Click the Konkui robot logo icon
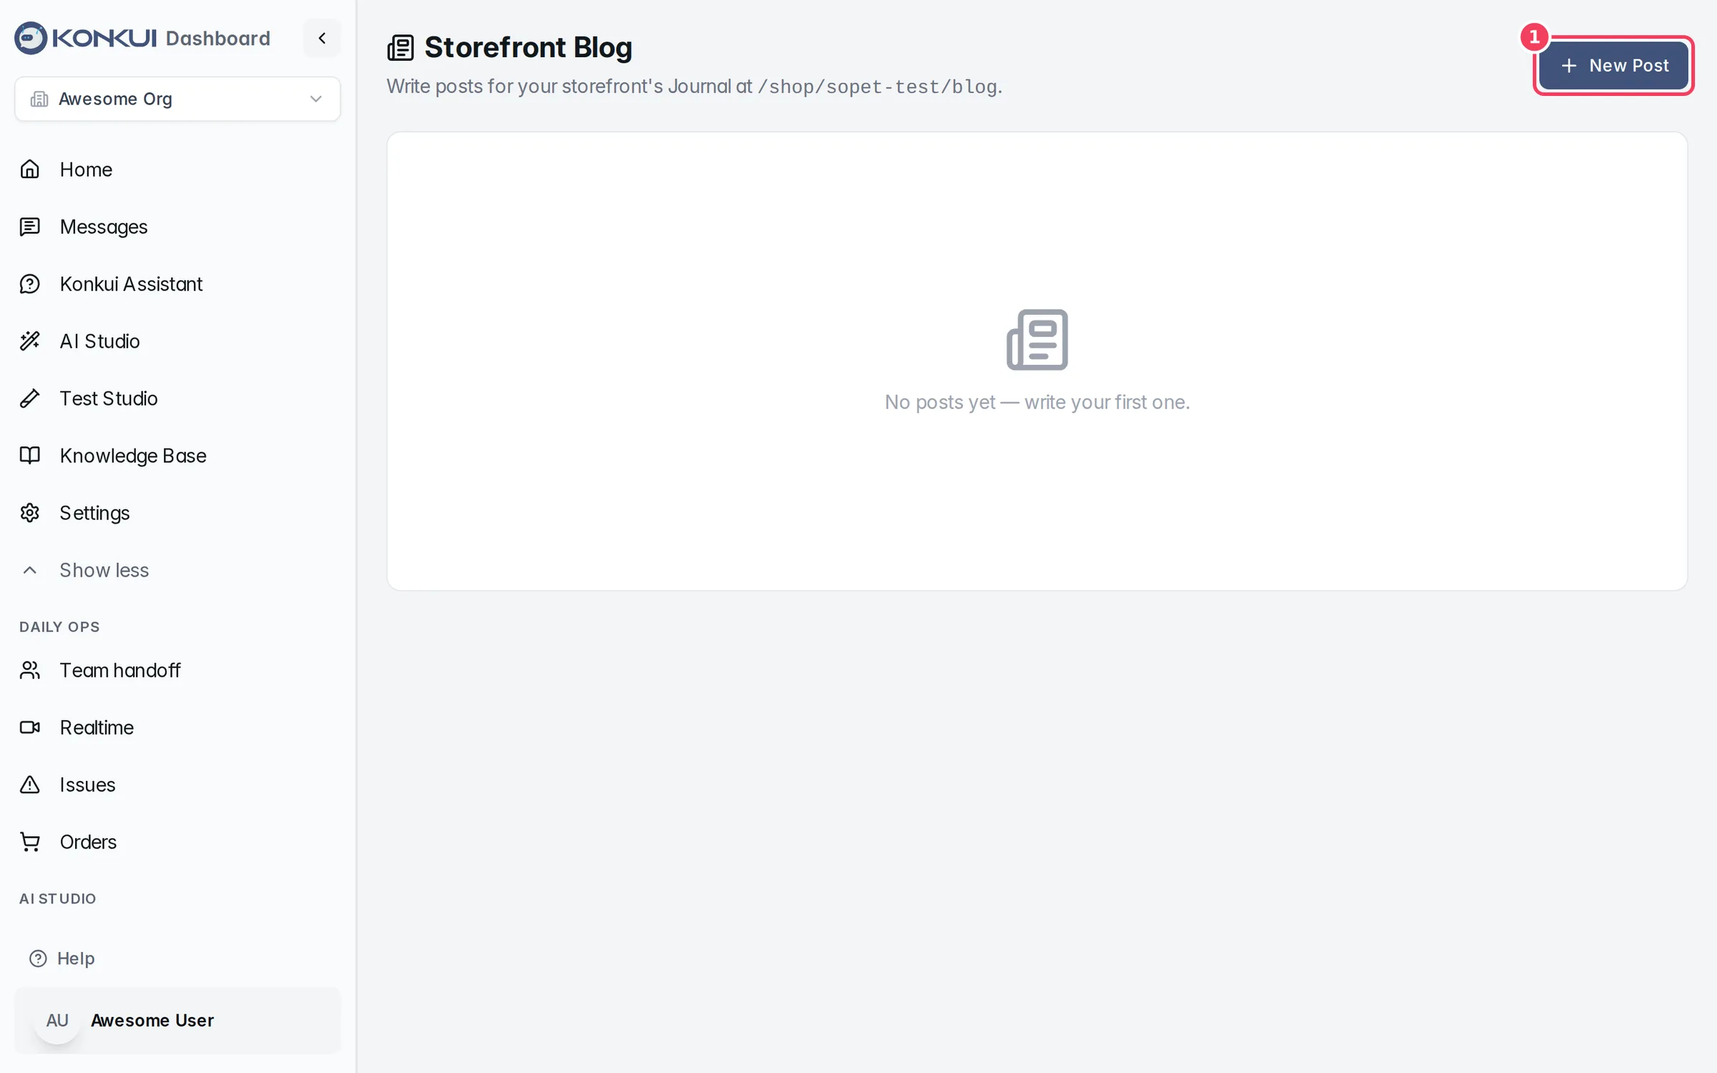This screenshot has width=1717, height=1073. [31, 38]
